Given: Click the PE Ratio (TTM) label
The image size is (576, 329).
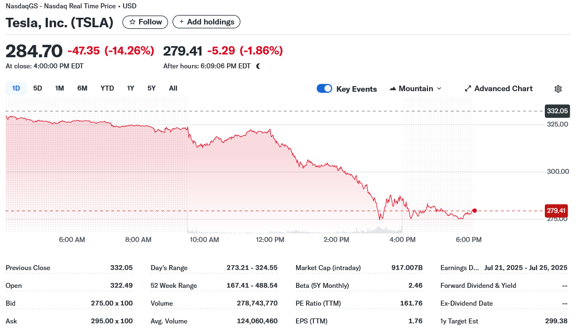Looking at the screenshot, I should coord(318,303).
